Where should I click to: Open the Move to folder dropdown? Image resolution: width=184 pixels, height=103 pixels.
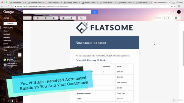pos(64,18)
